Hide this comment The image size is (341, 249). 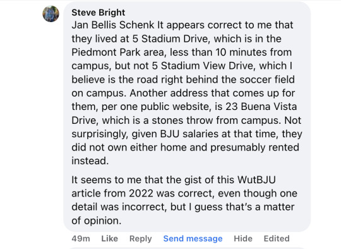[243, 238]
